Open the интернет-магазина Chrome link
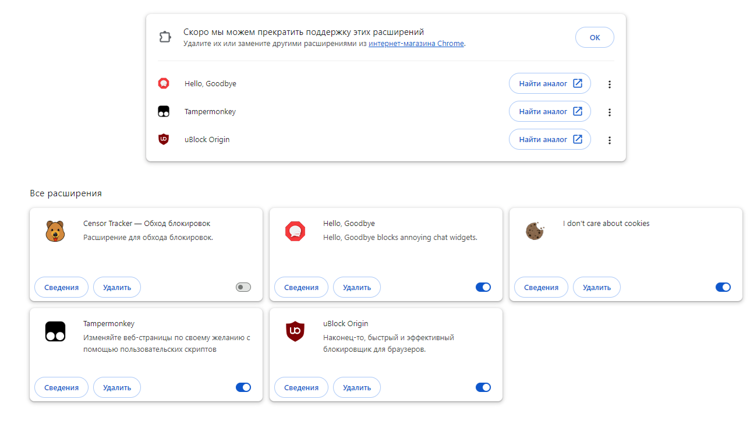Image resolution: width=754 pixels, height=431 pixels. 416,44
